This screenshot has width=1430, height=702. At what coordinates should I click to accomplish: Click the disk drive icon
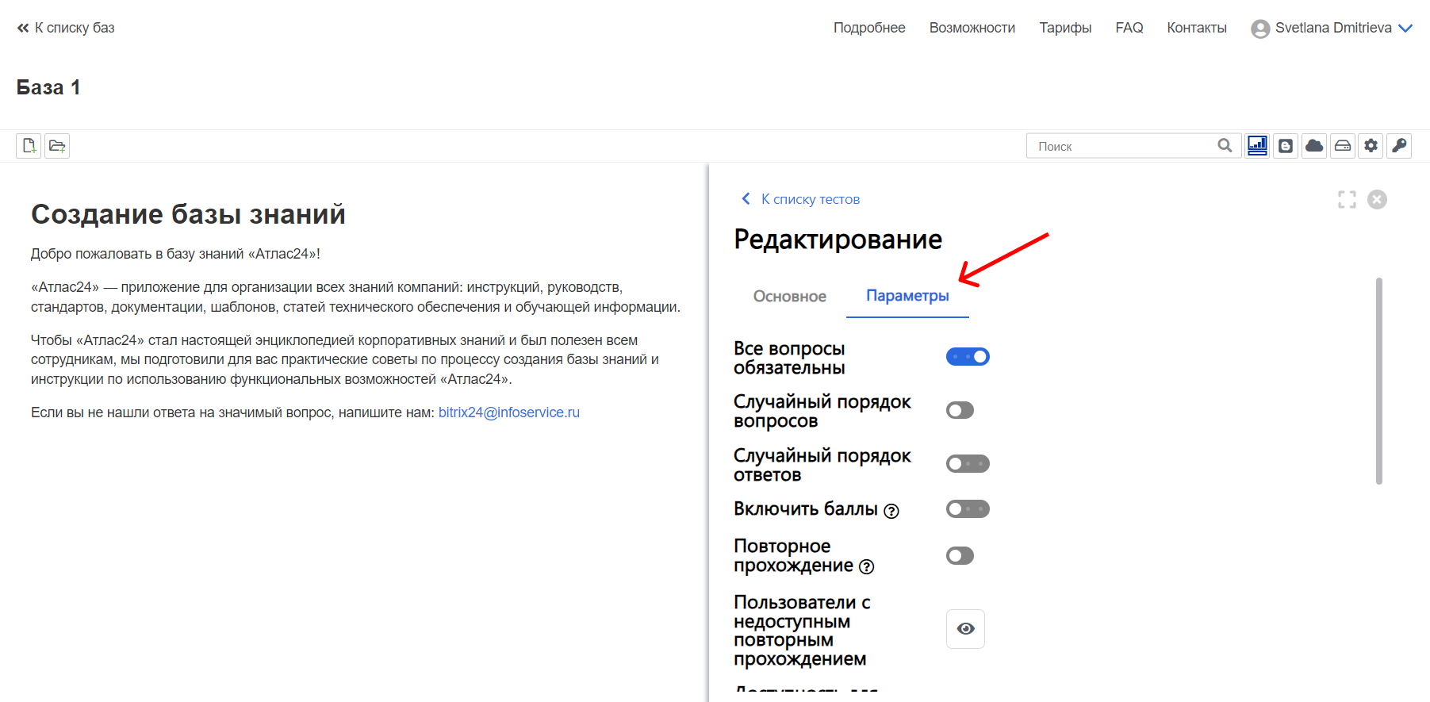tap(1343, 146)
